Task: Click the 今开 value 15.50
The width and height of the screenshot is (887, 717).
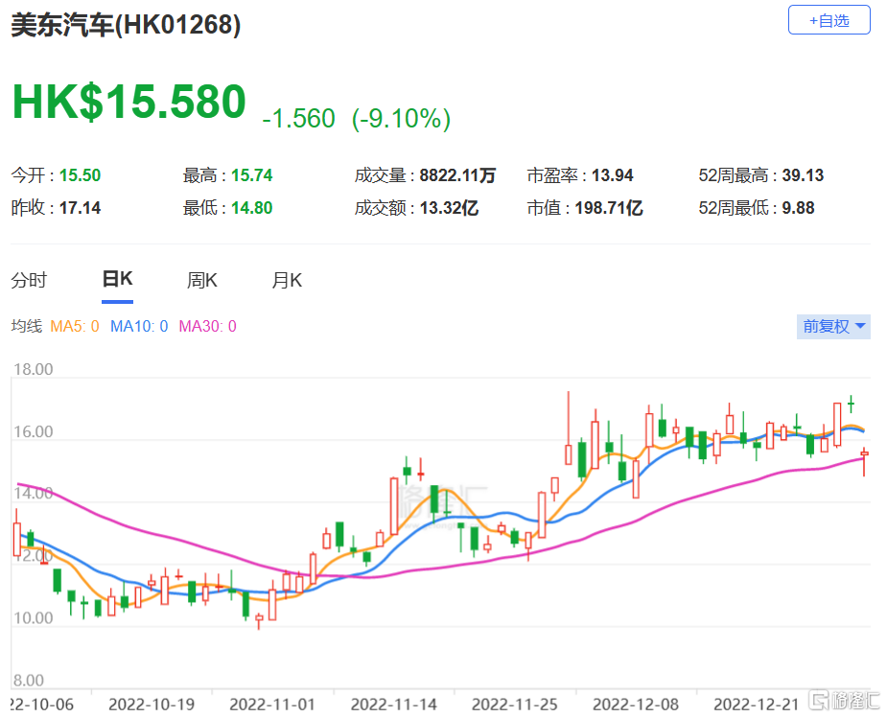Action: tap(80, 175)
